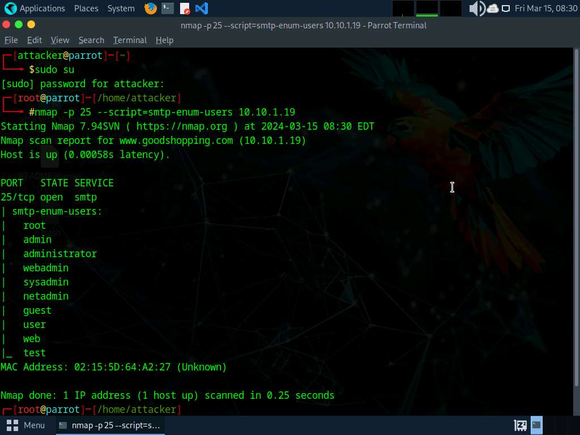Open the text editor launcher with red badge

click(x=185, y=8)
